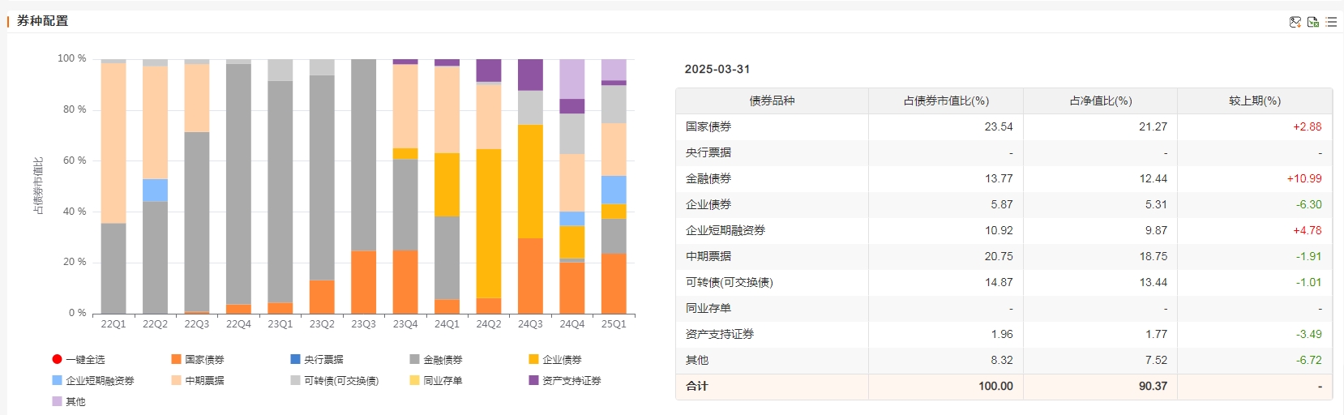Toggle the 资产支持证券 legend series
The width and height of the screenshot is (1344, 415).
[x=565, y=380]
